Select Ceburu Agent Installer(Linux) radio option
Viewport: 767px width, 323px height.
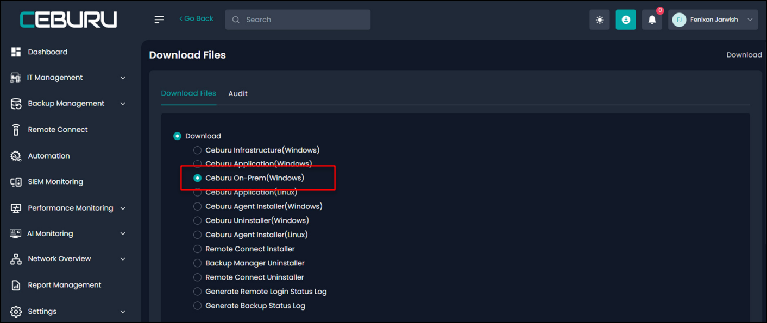198,235
